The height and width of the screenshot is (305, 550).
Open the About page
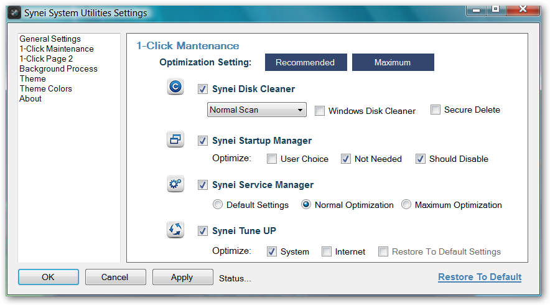tap(30, 98)
